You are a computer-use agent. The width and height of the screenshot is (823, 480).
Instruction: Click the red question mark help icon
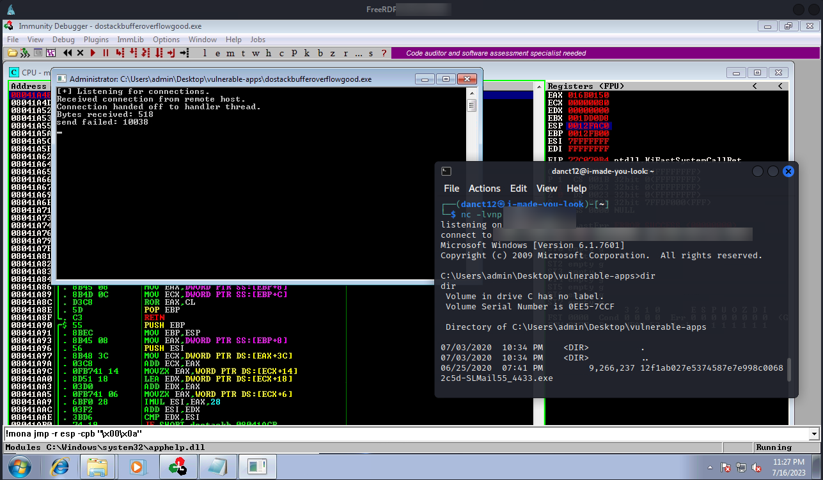coord(384,53)
